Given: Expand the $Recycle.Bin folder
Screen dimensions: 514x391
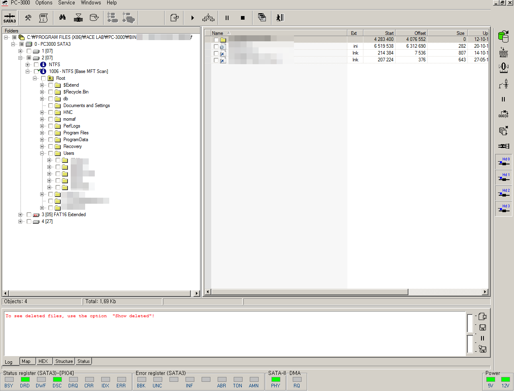Looking at the screenshot, I should click(x=42, y=92).
